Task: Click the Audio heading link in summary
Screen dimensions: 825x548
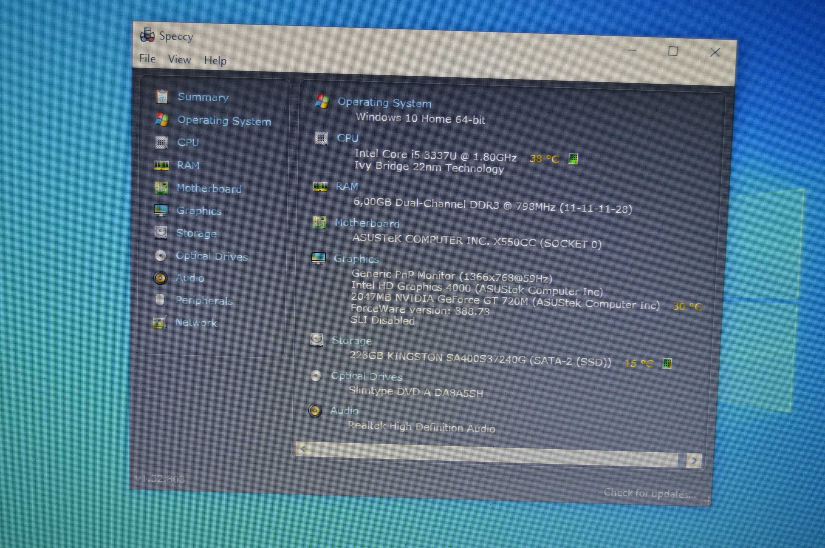Action: point(344,411)
